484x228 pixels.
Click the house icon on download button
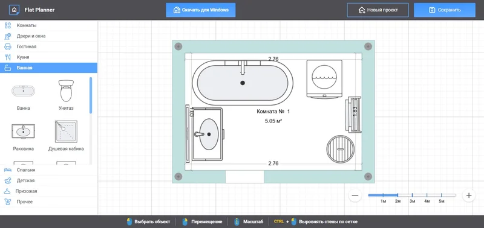177,10
